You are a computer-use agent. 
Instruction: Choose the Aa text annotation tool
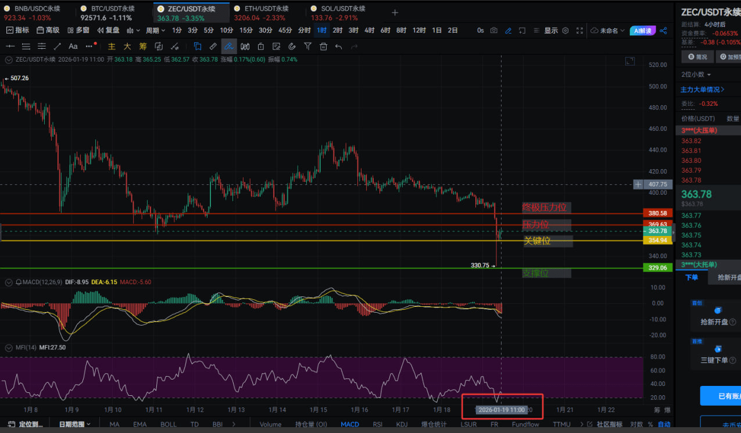tap(73, 46)
